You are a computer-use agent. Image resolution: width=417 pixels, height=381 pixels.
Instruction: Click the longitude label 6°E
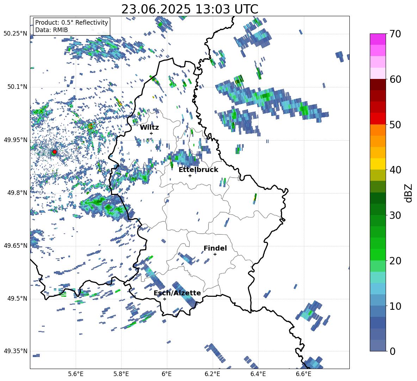click(167, 374)
